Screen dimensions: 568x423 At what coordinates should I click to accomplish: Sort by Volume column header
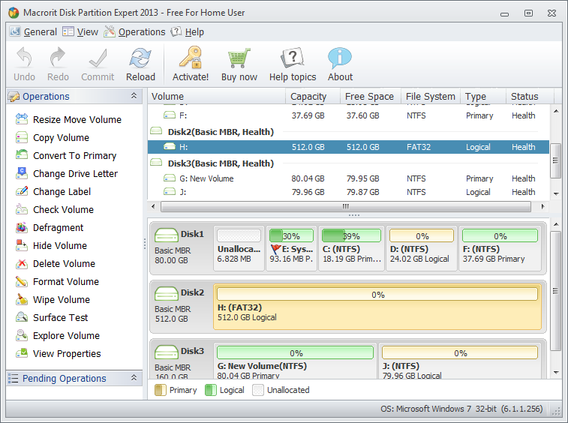click(217, 96)
